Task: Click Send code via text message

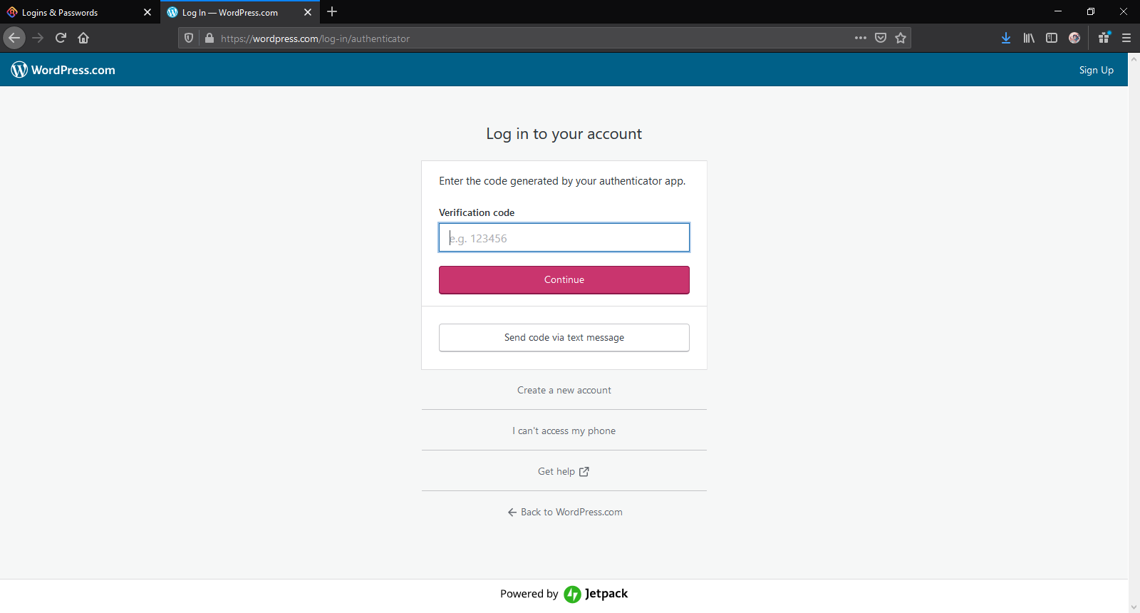Action: tap(564, 337)
